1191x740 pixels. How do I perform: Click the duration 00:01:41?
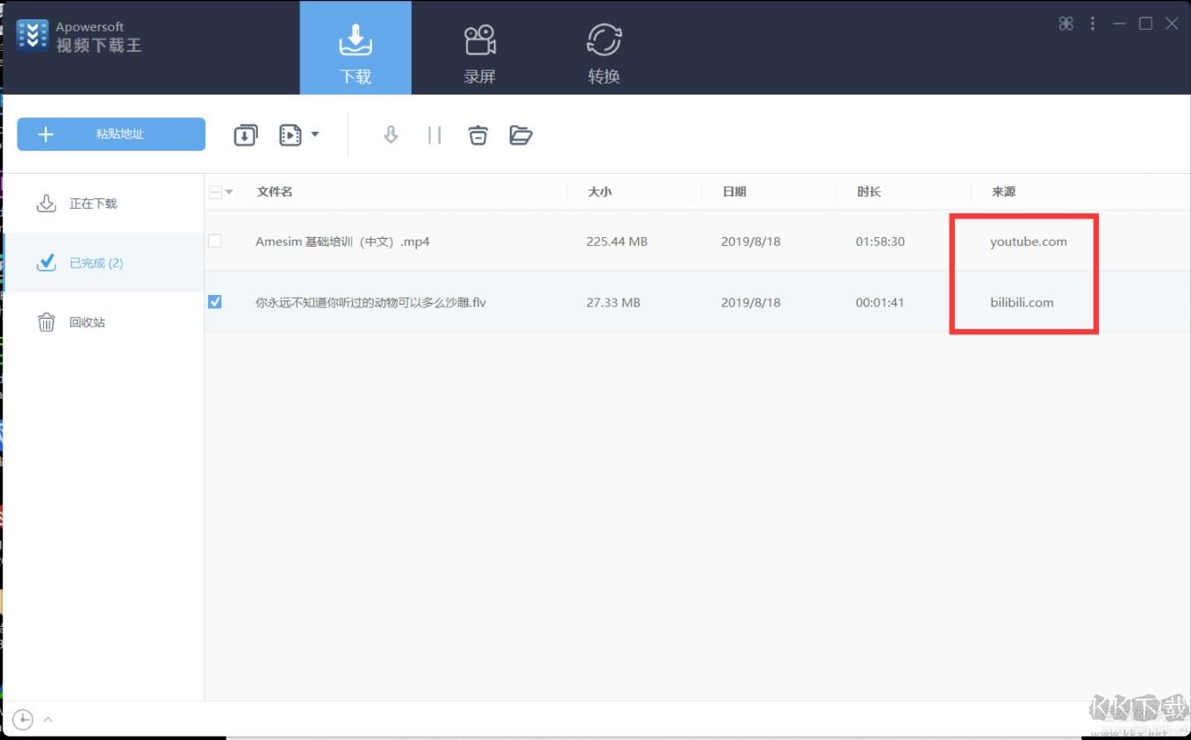(880, 302)
